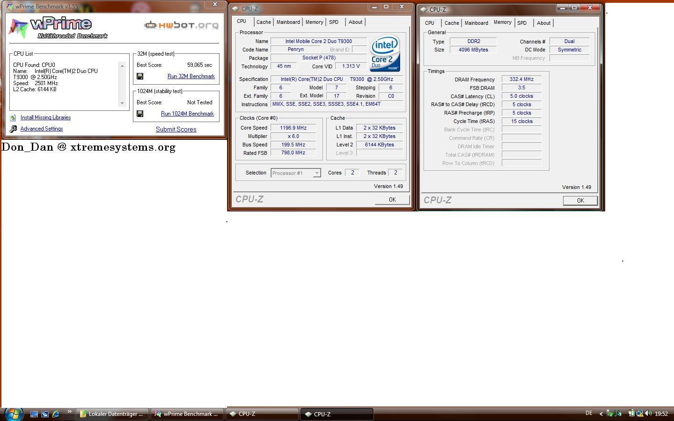The height and width of the screenshot is (421, 674).
Task: Click the active second CPU-Z taskbar button
Action: pos(337,414)
